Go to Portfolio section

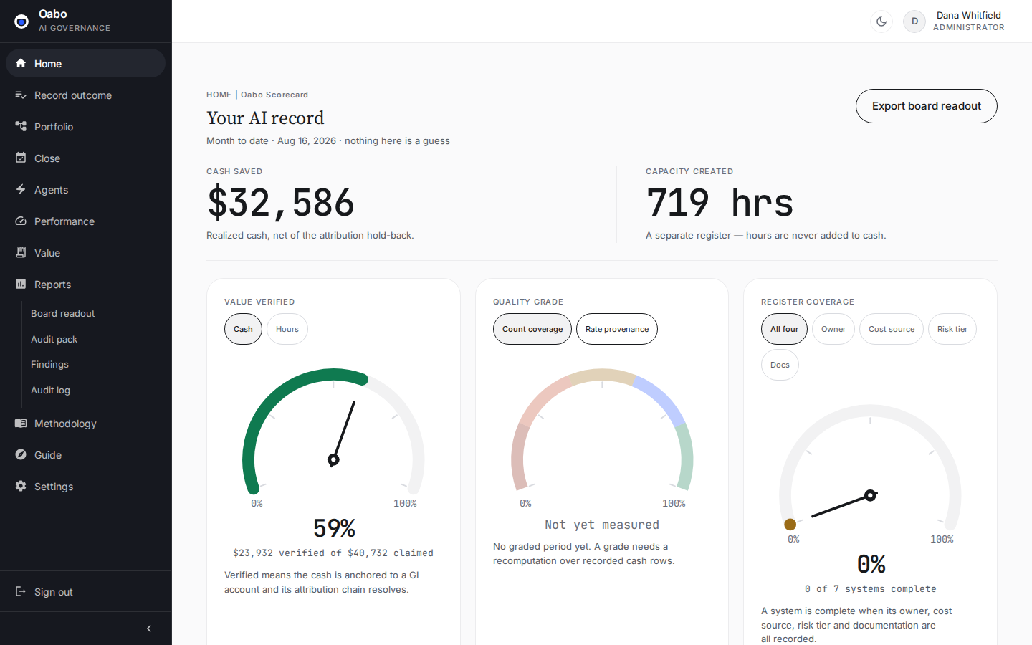[85, 126]
